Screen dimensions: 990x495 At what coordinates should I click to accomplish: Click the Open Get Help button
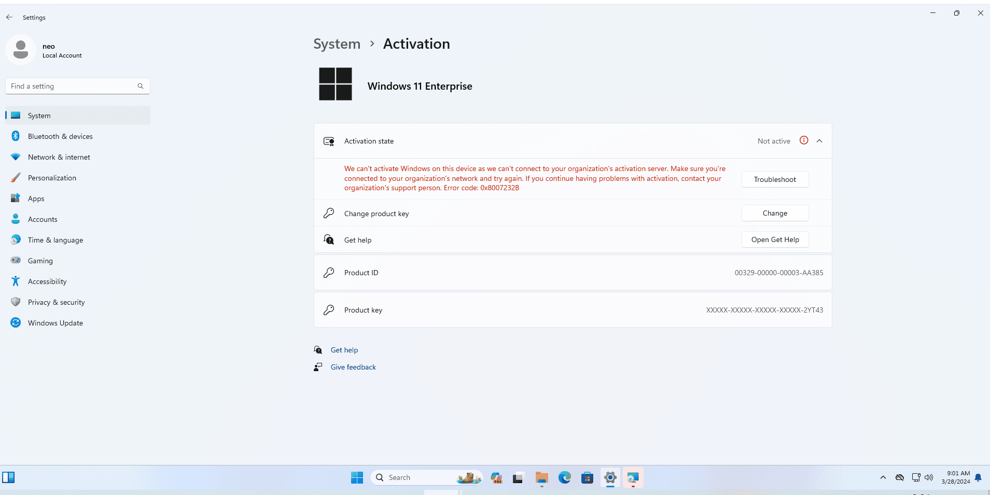tap(775, 239)
